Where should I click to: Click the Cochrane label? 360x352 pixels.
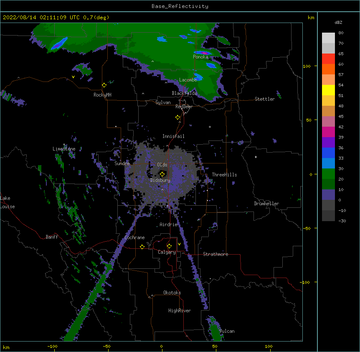(134, 237)
